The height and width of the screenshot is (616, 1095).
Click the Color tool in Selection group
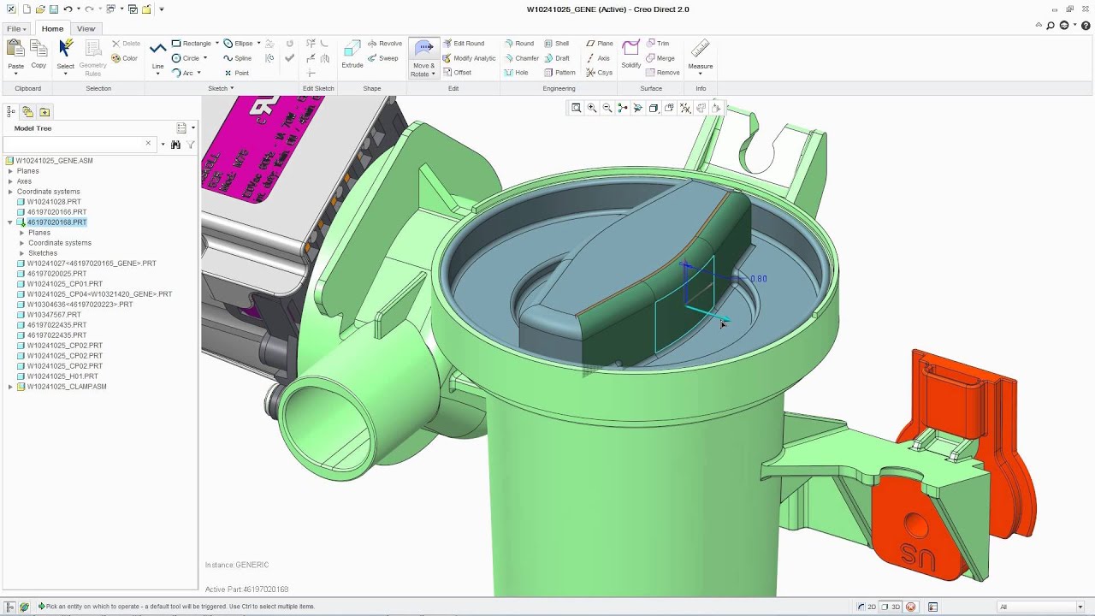[x=125, y=58]
